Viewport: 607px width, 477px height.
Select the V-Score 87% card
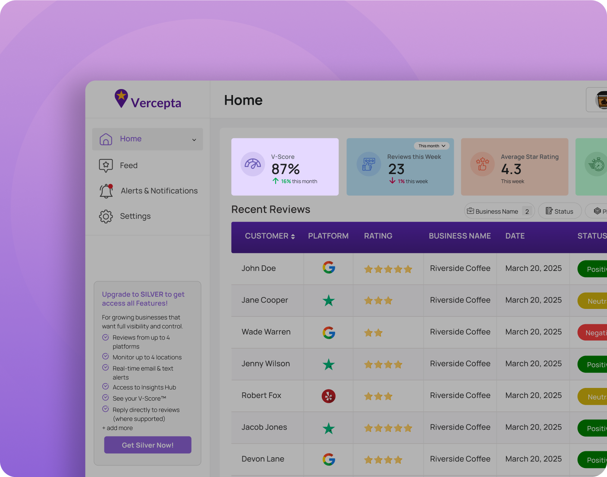pos(285,167)
